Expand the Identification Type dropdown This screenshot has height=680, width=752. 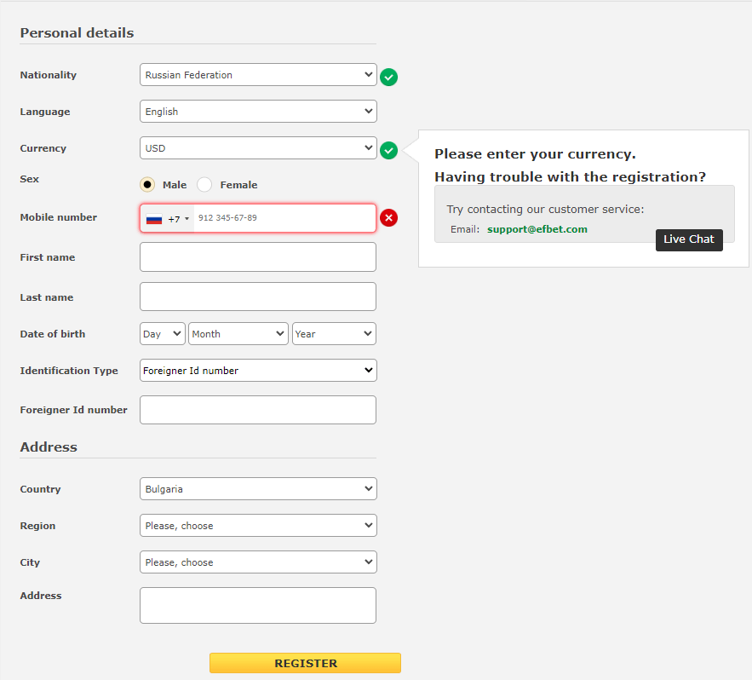point(258,371)
